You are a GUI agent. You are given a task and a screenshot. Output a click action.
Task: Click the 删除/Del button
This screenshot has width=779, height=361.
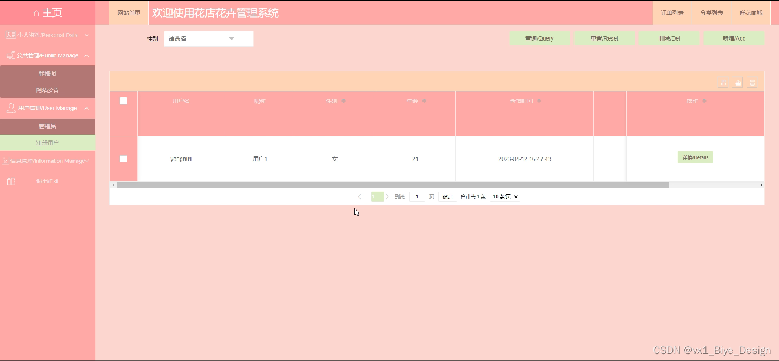tap(669, 38)
